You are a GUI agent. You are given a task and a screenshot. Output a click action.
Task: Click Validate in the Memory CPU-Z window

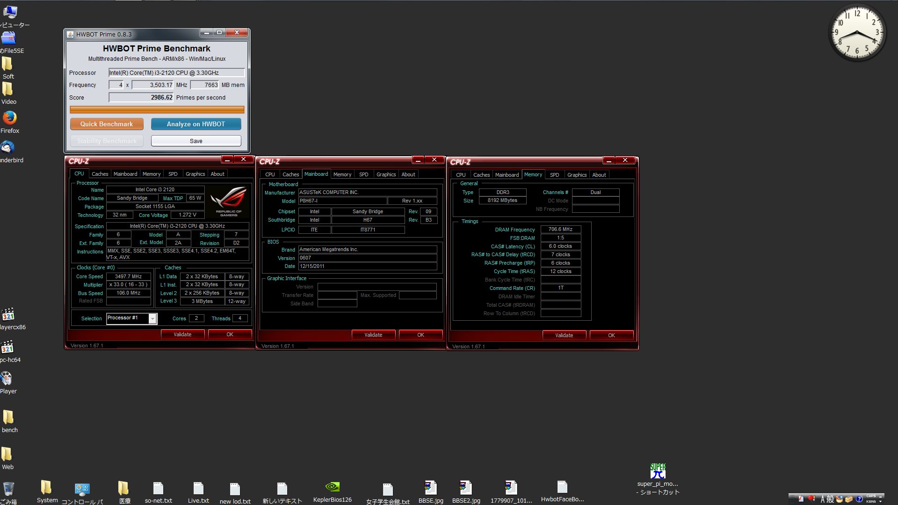[x=564, y=335]
